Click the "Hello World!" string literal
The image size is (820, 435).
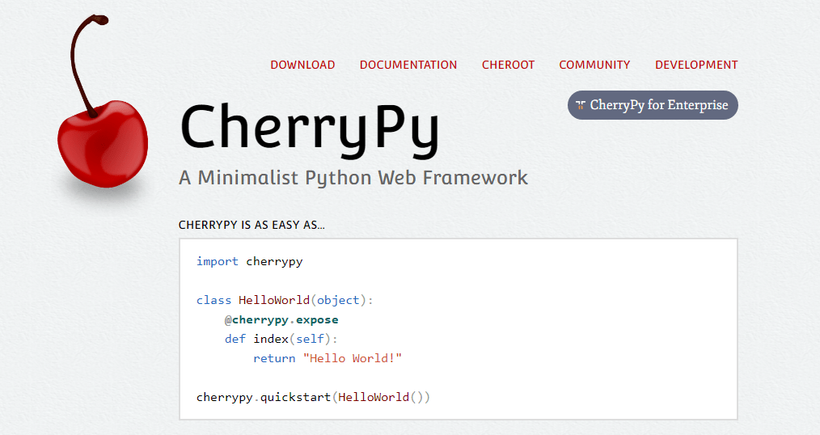pyautogui.click(x=352, y=358)
